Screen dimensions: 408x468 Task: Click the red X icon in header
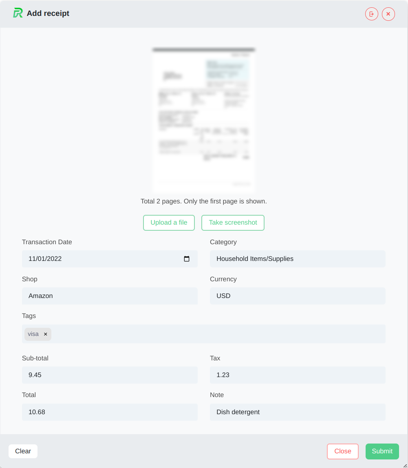point(388,14)
